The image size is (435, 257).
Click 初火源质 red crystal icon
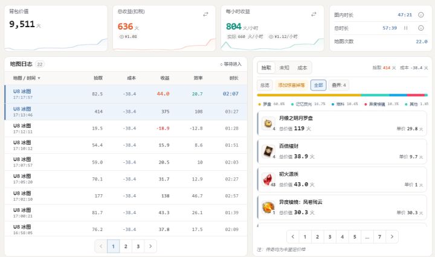[x=268, y=179]
